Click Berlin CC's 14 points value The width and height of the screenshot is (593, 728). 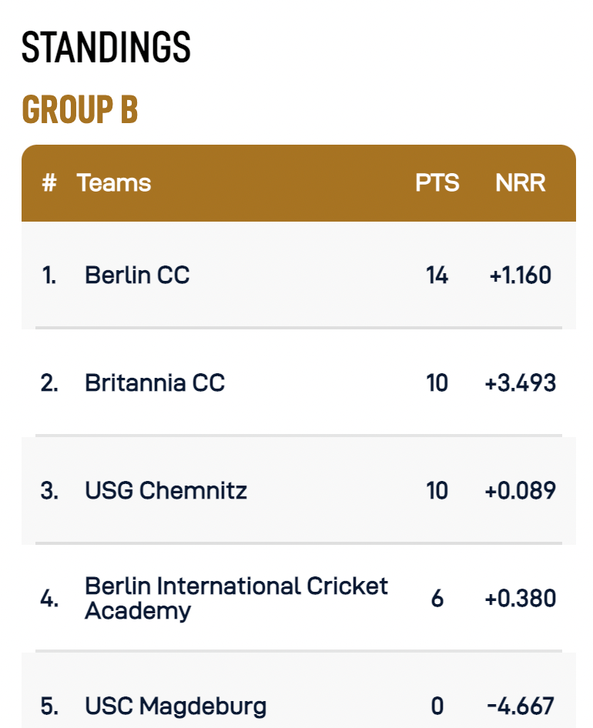coord(437,275)
